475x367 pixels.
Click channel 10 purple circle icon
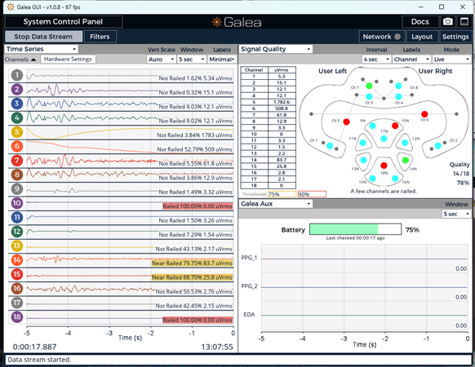point(17,203)
